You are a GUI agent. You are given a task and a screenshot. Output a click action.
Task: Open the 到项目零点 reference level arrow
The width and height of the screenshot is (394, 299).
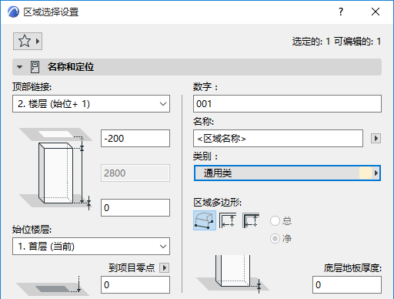pyautogui.click(x=164, y=267)
